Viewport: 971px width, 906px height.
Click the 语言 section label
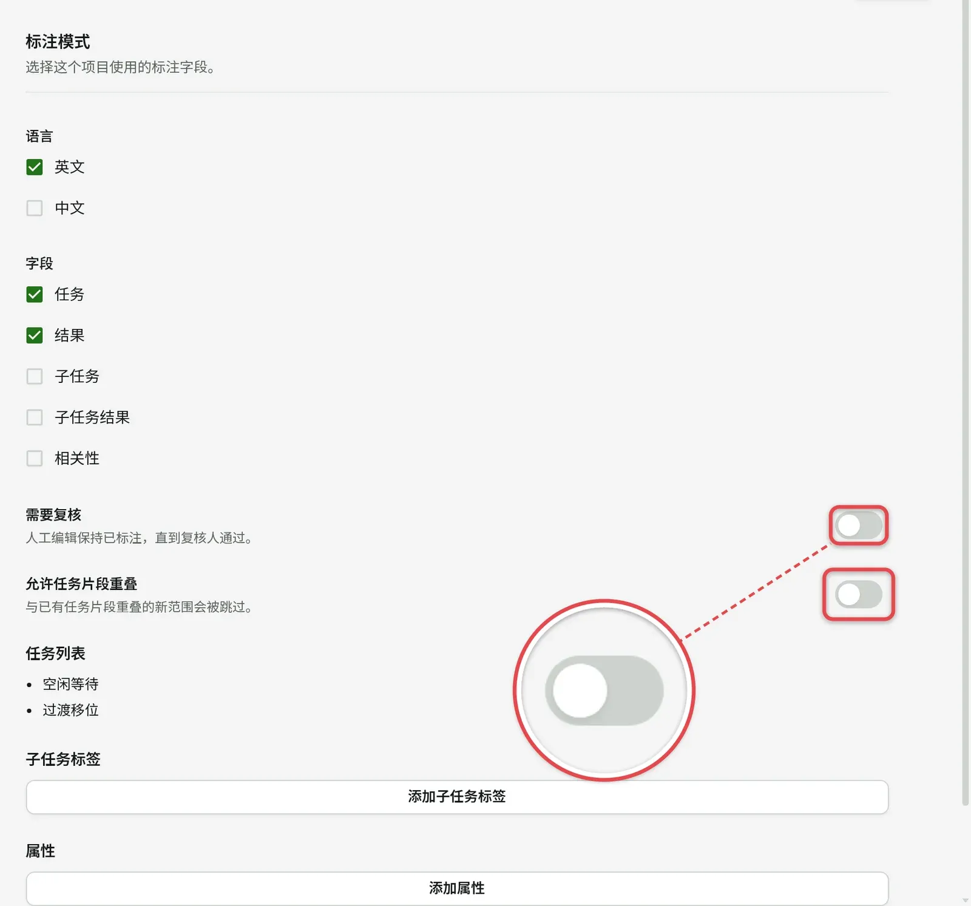pos(39,137)
